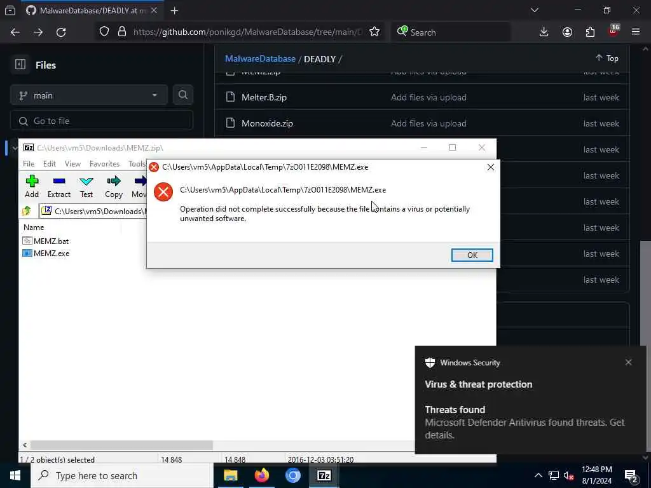The image size is (651, 488).
Task: Open Melter.B.zip commit message link
Action: click(428, 97)
